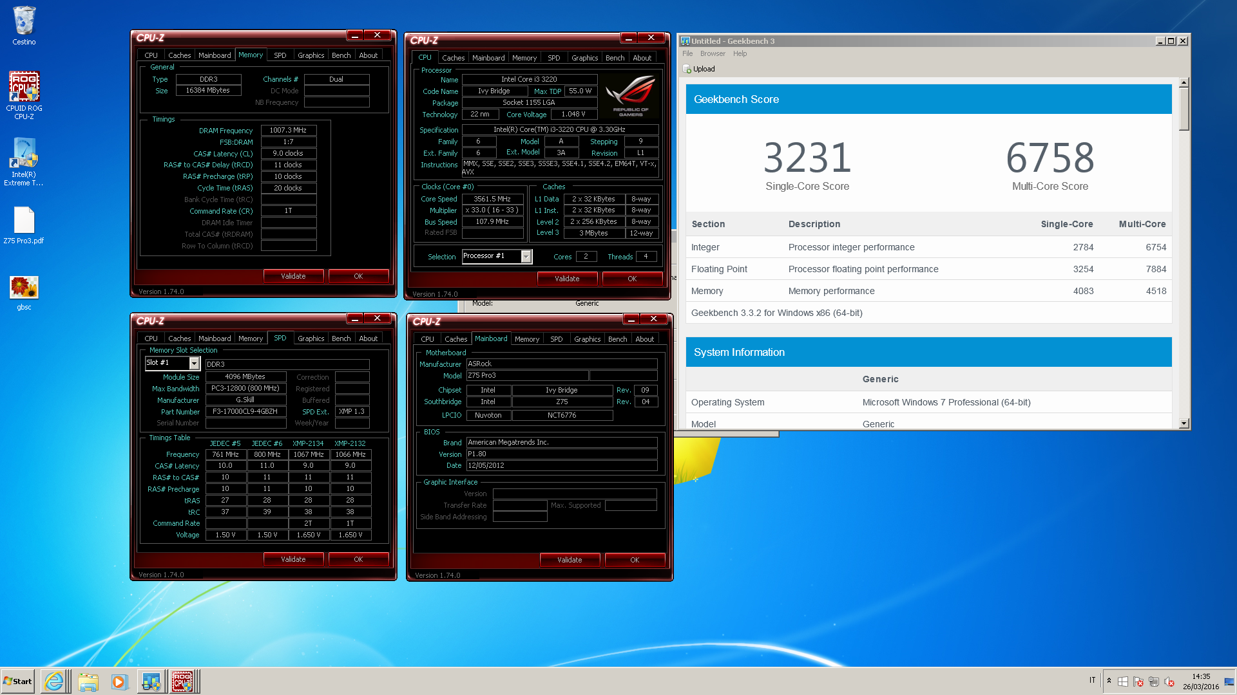Click Validate in the Memory CPU-Z window

293,276
